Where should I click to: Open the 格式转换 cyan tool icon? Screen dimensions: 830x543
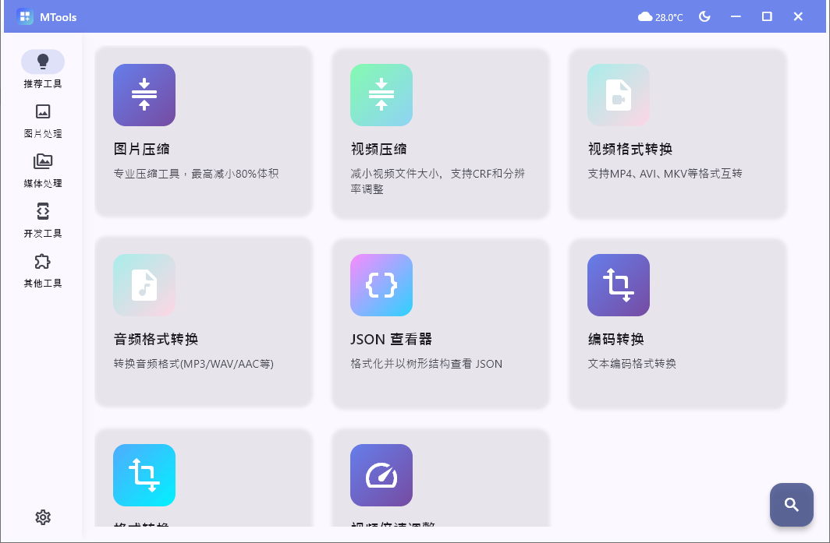point(144,475)
